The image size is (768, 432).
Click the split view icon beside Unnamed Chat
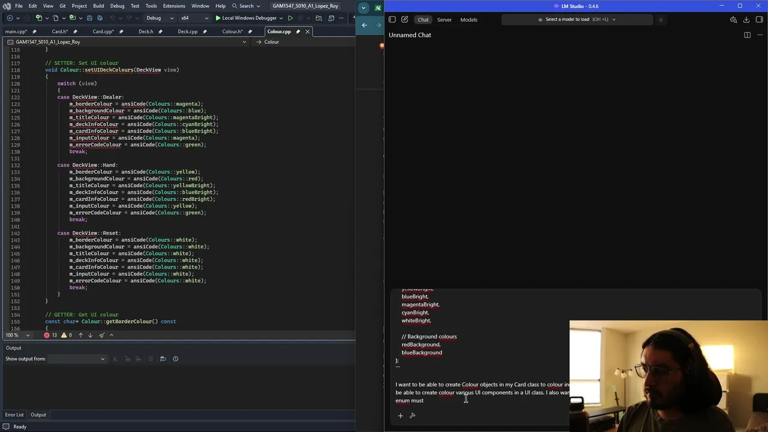click(747, 35)
